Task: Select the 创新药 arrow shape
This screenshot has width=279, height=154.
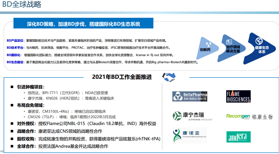Action: point(207,48)
